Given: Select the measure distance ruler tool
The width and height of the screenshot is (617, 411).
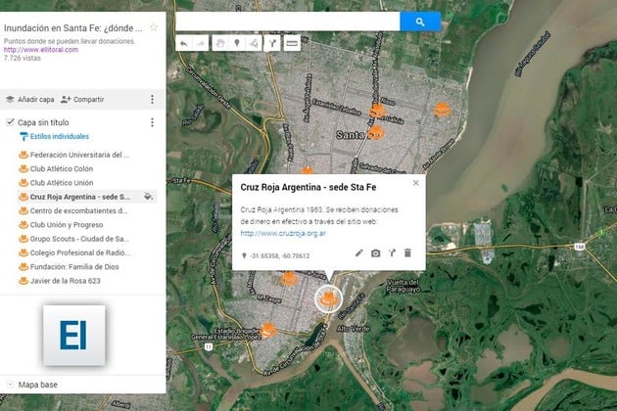Looking at the screenshot, I should (291, 43).
